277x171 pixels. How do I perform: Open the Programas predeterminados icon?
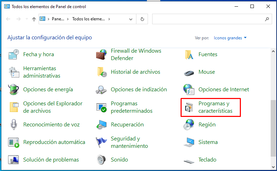101,107
